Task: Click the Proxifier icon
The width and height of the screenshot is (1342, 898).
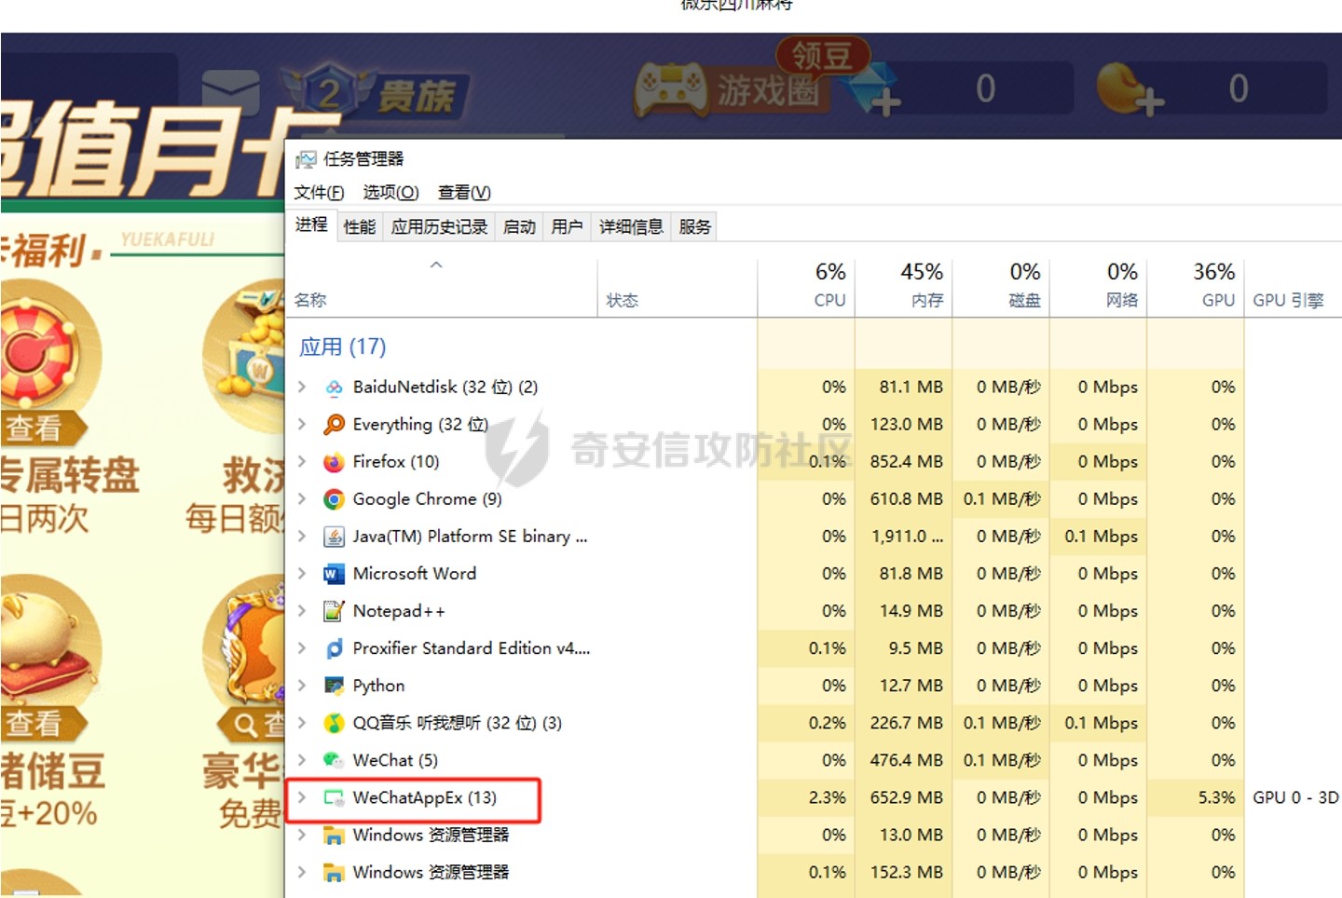Action: pos(333,648)
